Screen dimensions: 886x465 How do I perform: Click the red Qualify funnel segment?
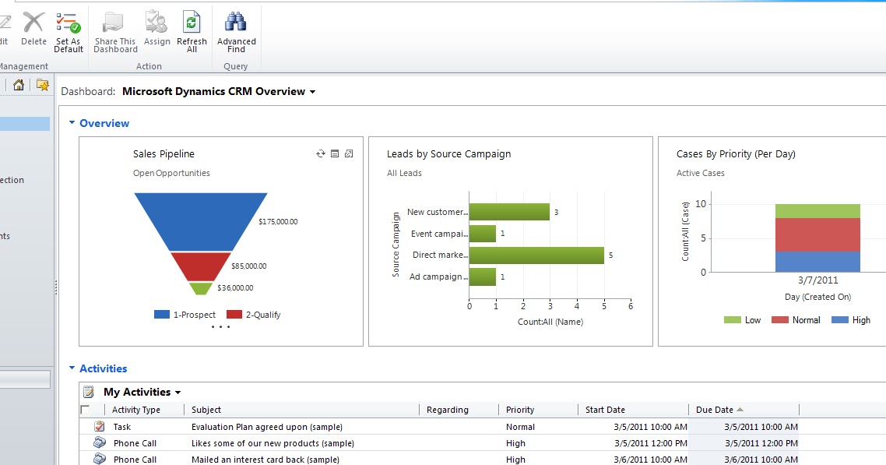coord(201,266)
